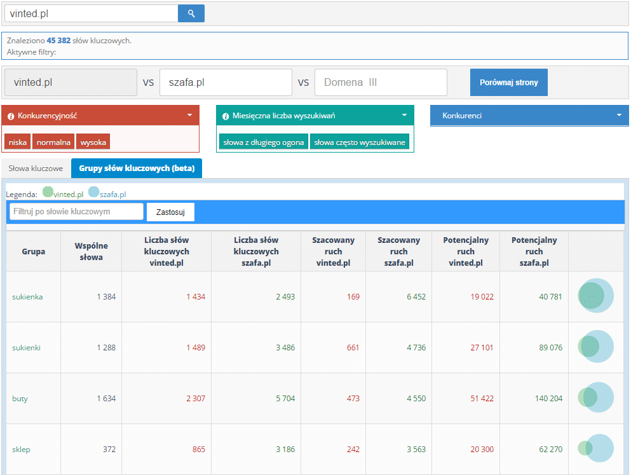Focus the Filtruj po słowie kluczowym field
Viewport: 631px width, 475px height.
tap(76, 211)
